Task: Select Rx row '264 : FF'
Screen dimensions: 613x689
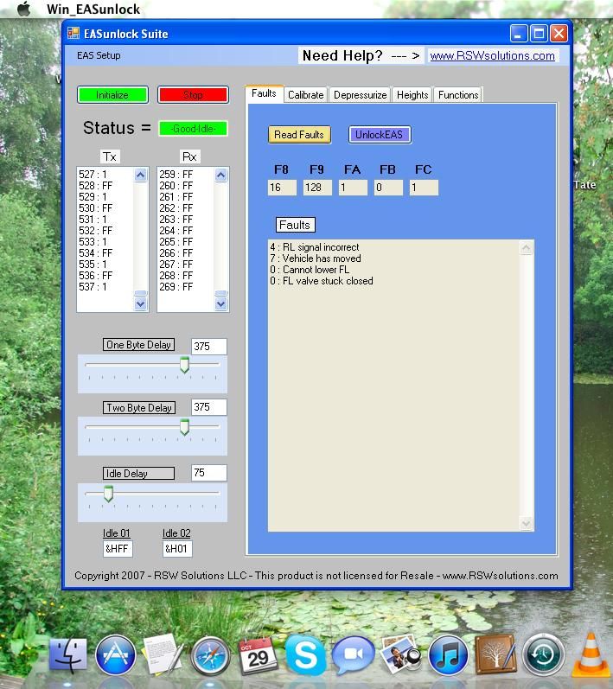Action: click(176, 231)
